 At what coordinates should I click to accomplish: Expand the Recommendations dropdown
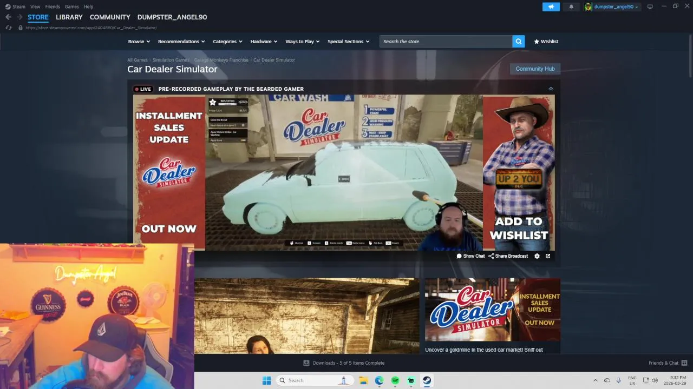(181, 42)
